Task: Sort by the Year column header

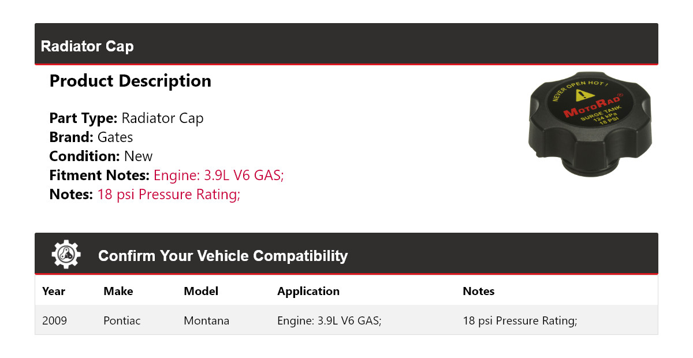Action: click(53, 291)
